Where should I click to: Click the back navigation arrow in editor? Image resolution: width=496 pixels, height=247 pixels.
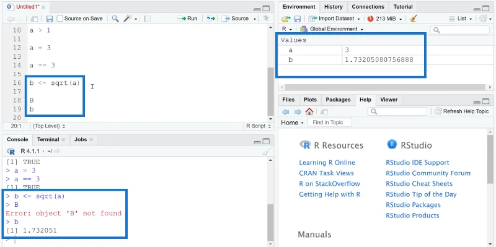11,19
